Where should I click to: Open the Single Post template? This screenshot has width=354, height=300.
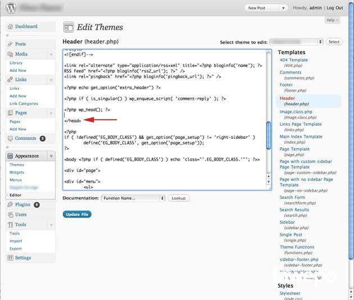point(291,234)
